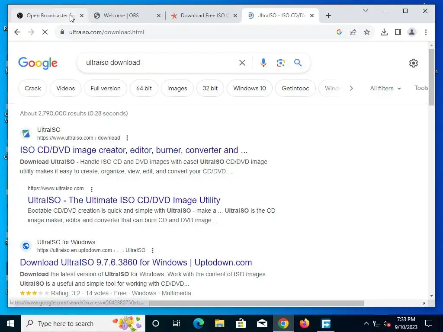This screenshot has height=332, width=443.
Task: Open the Windows Start menu
Action: (x=10, y=323)
